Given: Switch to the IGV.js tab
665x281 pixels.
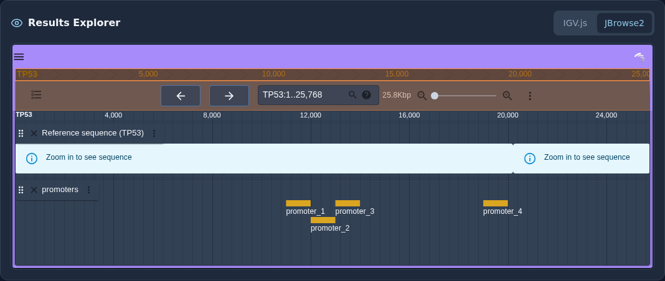Looking at the screenshot, I should (x=575, y=23).
